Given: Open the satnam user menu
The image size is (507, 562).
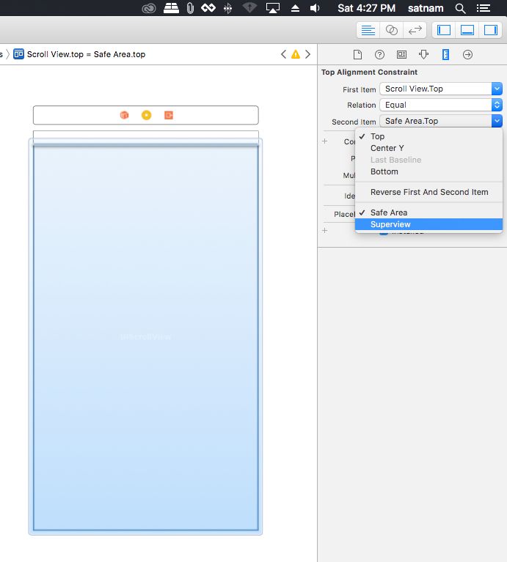Looking at the screenshot, I should pyautogui.click(x=426, y=8).
